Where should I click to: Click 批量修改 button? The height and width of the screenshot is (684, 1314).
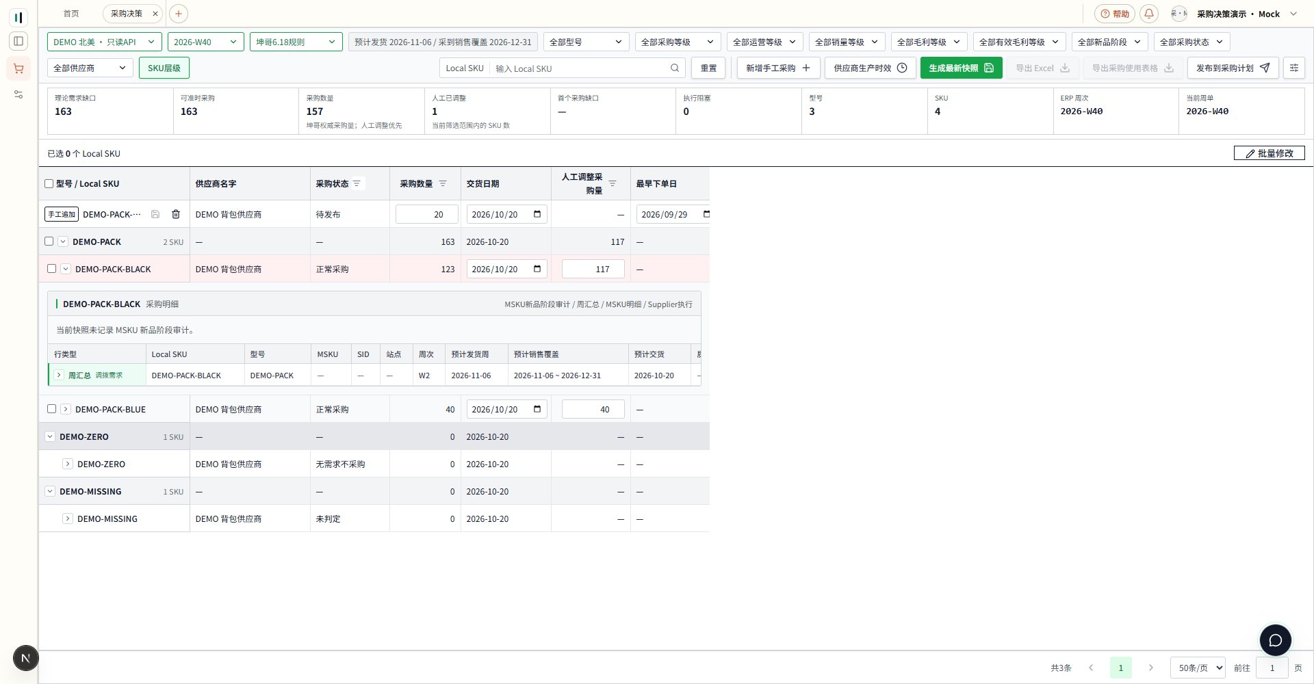point(1269,153)
